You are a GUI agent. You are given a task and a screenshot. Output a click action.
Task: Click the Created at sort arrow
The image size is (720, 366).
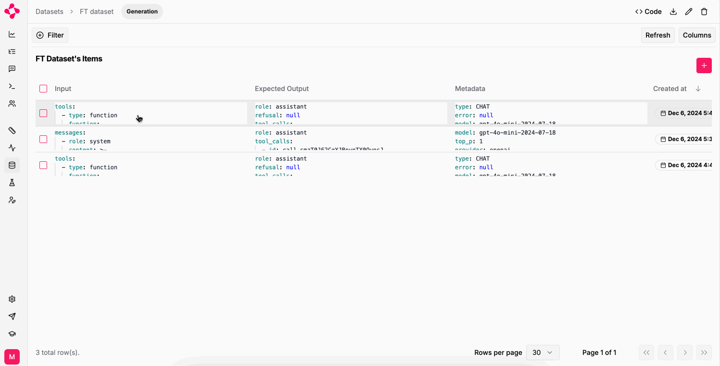698,89
